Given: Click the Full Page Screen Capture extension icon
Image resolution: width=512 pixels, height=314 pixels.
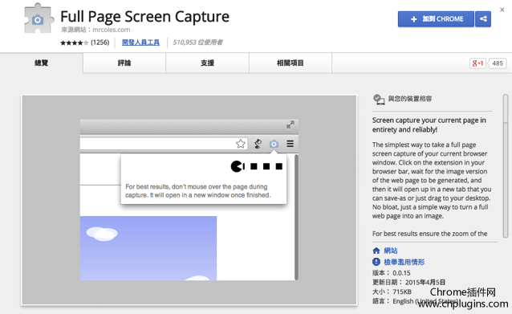Looking at the screenshot, I should (39, 18).
